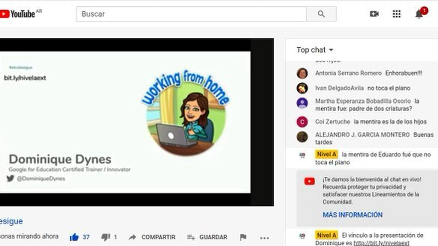The image size is (438, 246).
Task: Open the three-dot more actions menu
Action: click(264, 238)
